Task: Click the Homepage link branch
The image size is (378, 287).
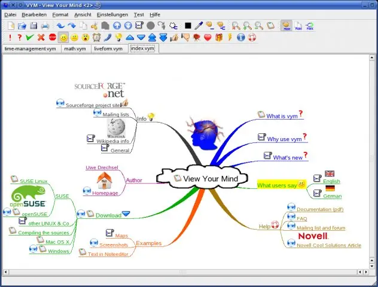Action: [x=105, y=193]
